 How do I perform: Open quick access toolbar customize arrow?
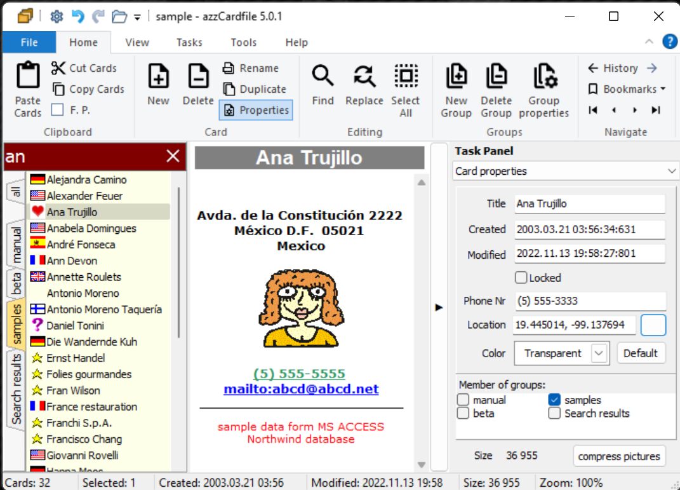137,17
